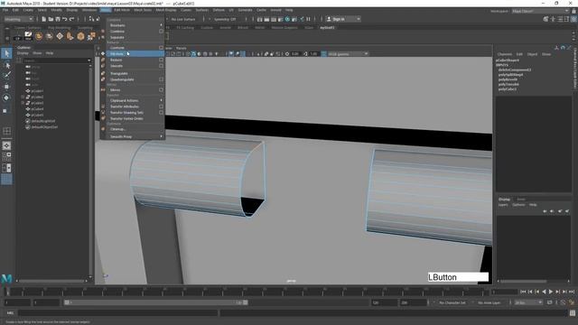Click the hexagon shelf icon
This screenshot has width=578, height=325.
80,36
